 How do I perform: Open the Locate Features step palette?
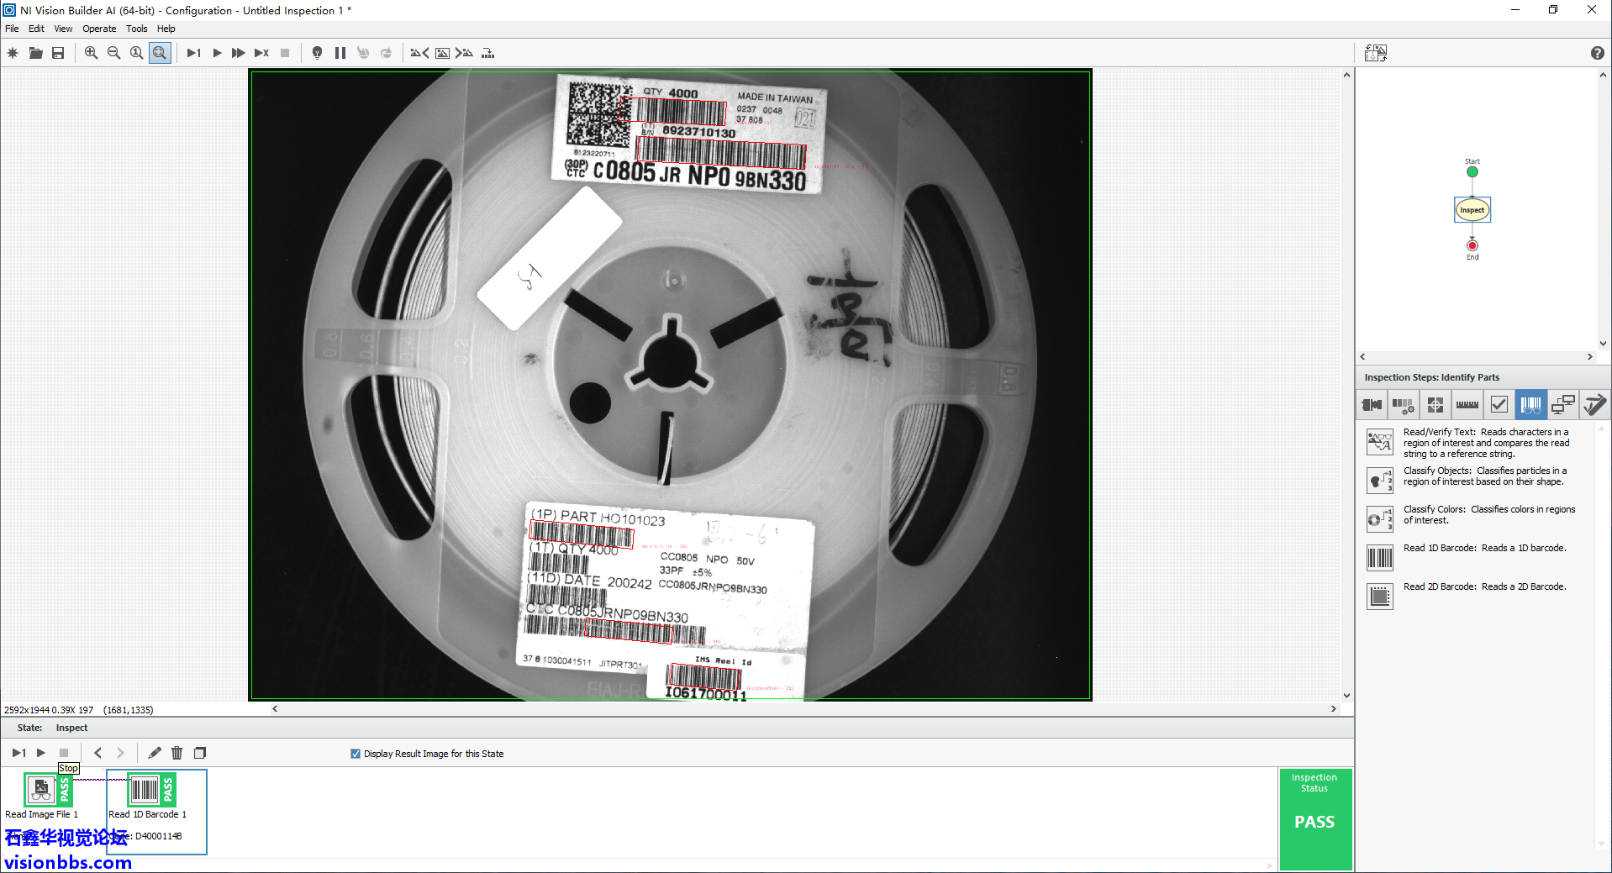[x=1436, y=405]
